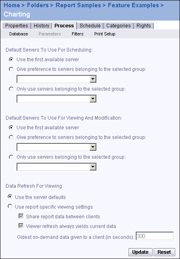Viewport: 180px width, 259px height.
Task: Enable 'Use report specific viewing settings'
Action: 10,206
